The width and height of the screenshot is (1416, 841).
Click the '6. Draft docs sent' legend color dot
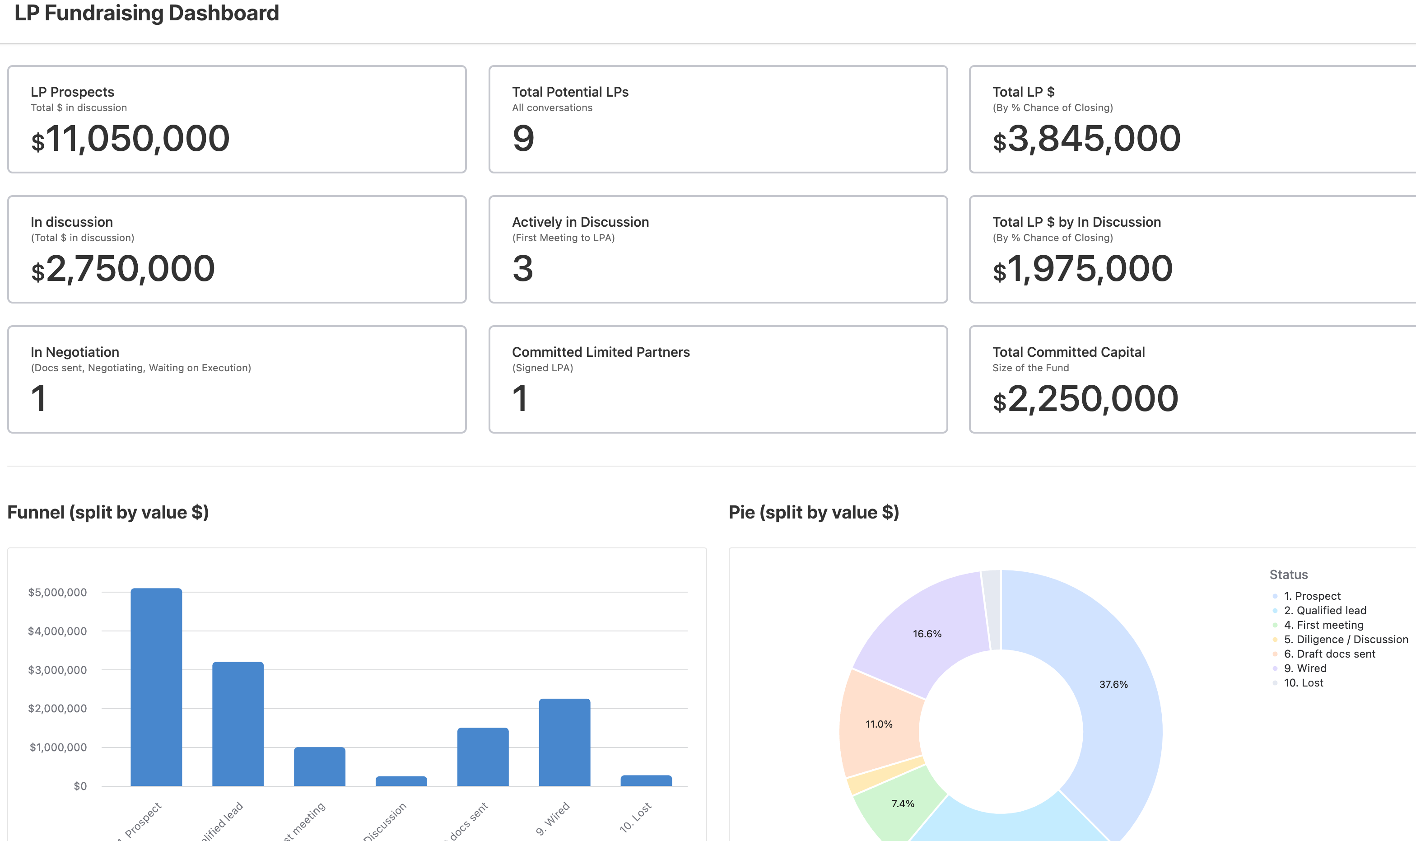1275,654
